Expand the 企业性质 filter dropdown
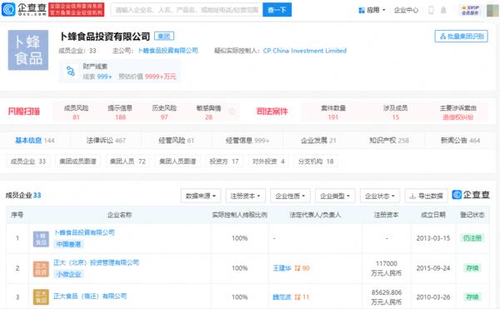The height and width of the screenshot is (309, 500). click(290, 196)
